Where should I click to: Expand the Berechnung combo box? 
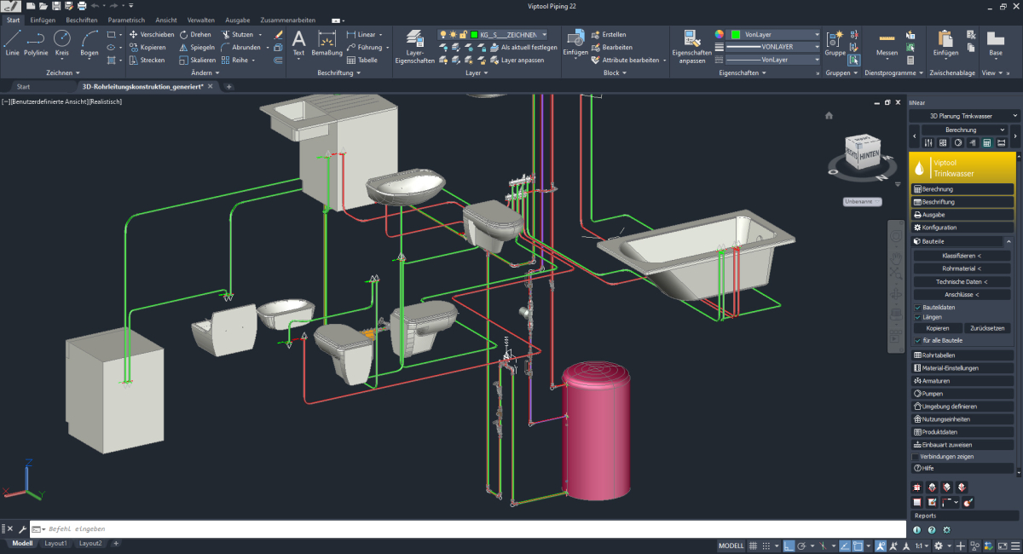pyautogui.click(x=963, y=130)
